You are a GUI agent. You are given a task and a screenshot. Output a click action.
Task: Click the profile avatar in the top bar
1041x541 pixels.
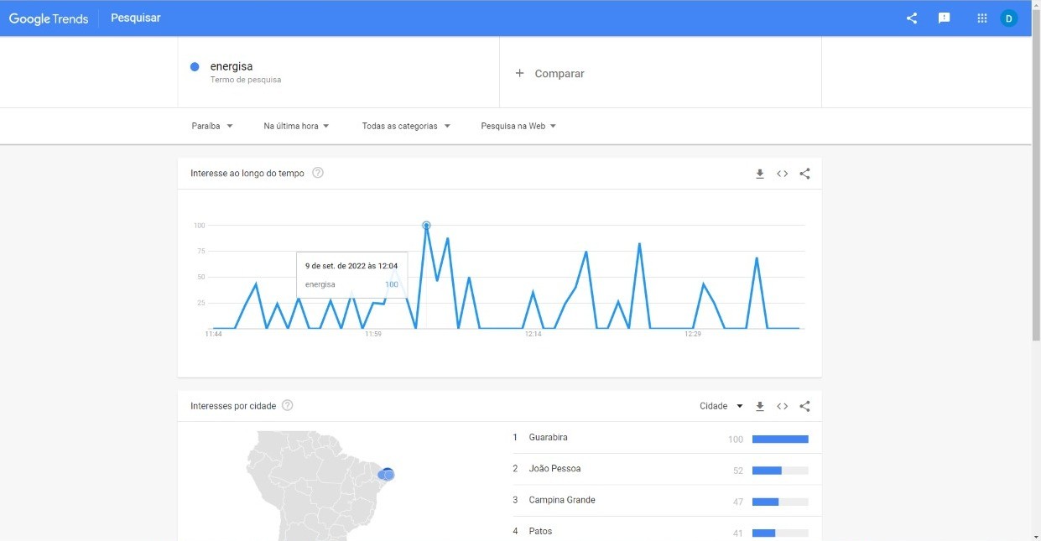click(1008, 17)
